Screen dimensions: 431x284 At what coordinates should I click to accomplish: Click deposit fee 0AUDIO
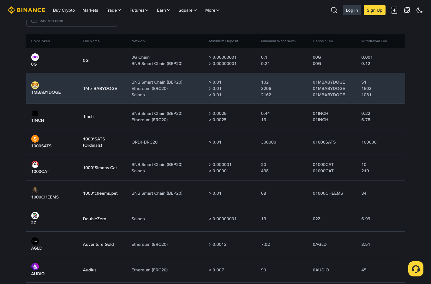(x=321, y=270)
